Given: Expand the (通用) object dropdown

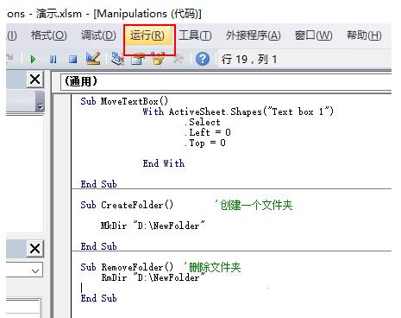Looking at the screenshot, I should (226, 81).
